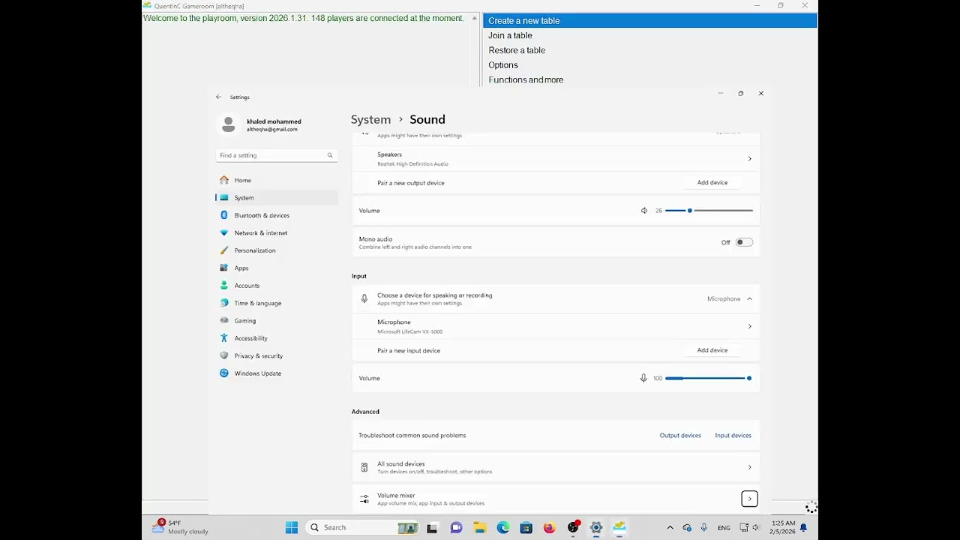Add a new output device
The width and height of the screenshot is (960, 540).
click(x=712, y=182)
